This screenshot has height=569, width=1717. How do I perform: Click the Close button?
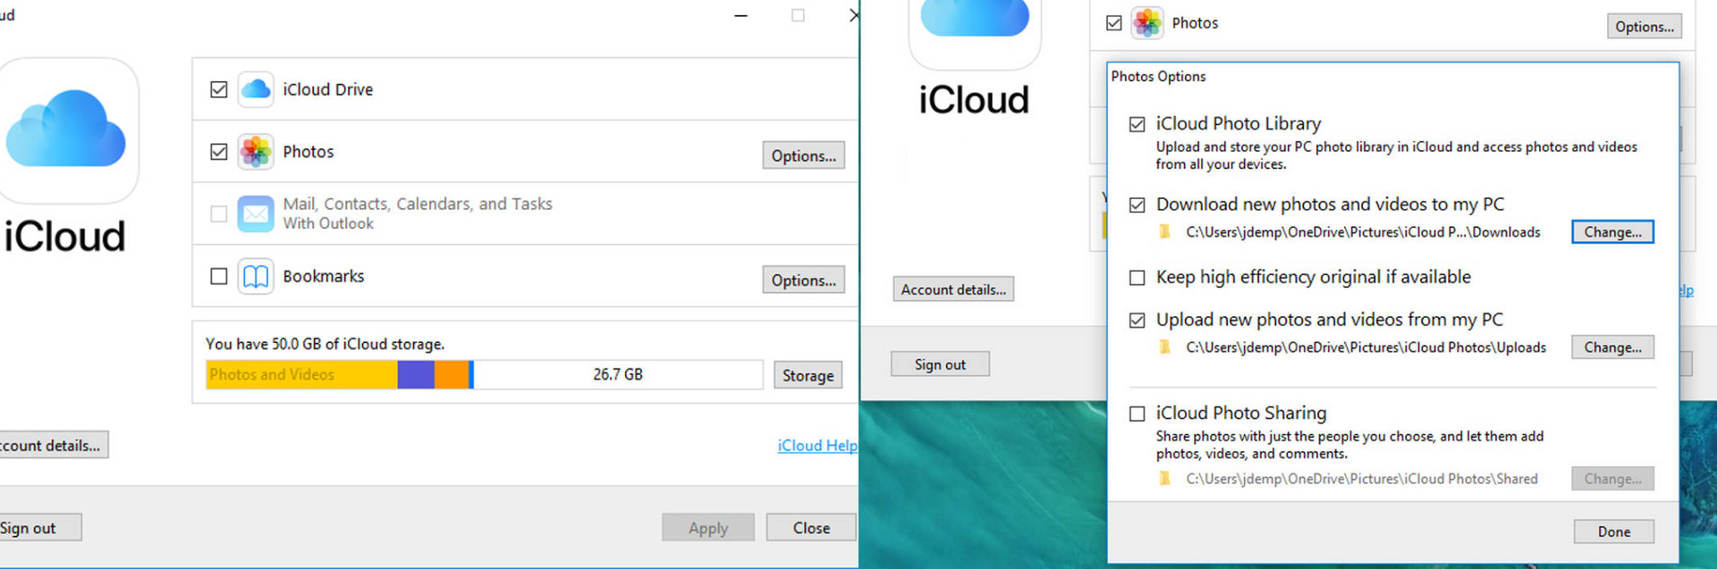tap(811, 528)
